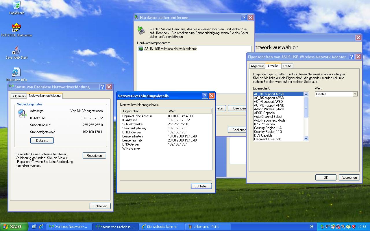Select the WINS-Server row

(x=166, y=148)
